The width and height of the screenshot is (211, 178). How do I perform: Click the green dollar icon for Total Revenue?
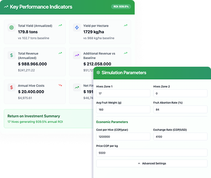point(12,55)
